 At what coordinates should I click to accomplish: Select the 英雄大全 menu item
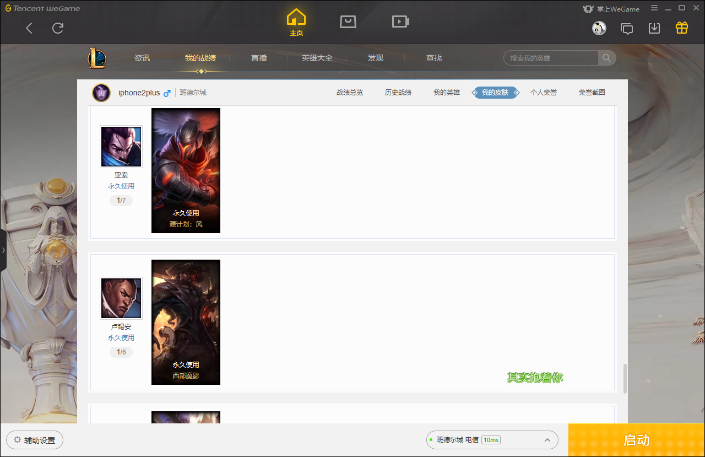(x=317, y=58)
